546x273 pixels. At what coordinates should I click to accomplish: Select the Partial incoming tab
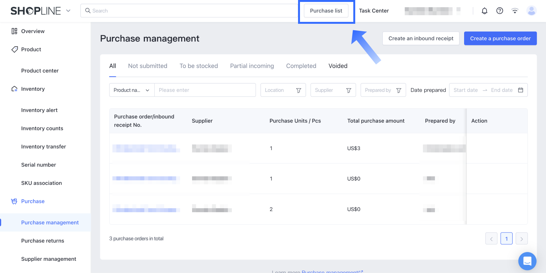tap(252, 66)
